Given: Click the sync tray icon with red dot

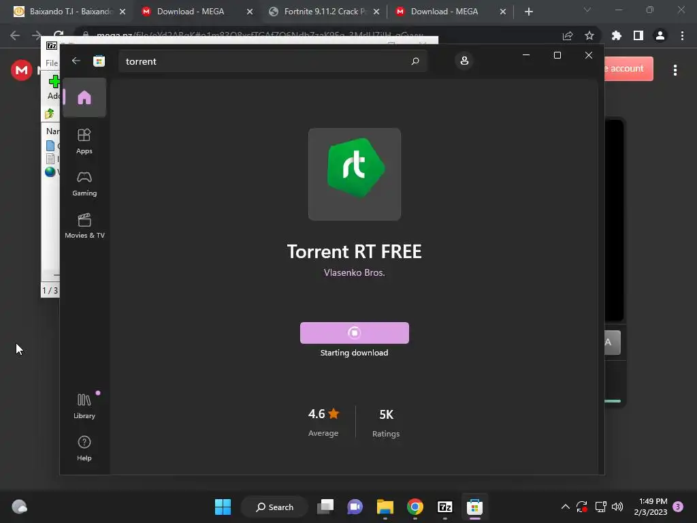Looking at the screenshot, I should [x=582, y=507].
